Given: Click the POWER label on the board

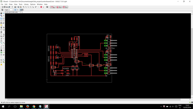Looking at the screenshot, I should pyautogui.click(x=66, y=69).
